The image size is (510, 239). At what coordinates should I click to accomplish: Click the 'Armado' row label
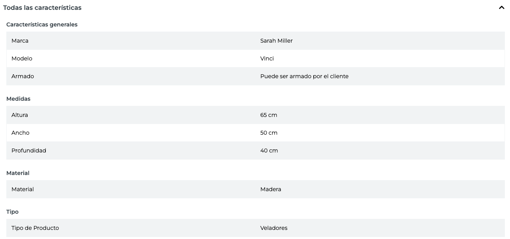[23, 76]
